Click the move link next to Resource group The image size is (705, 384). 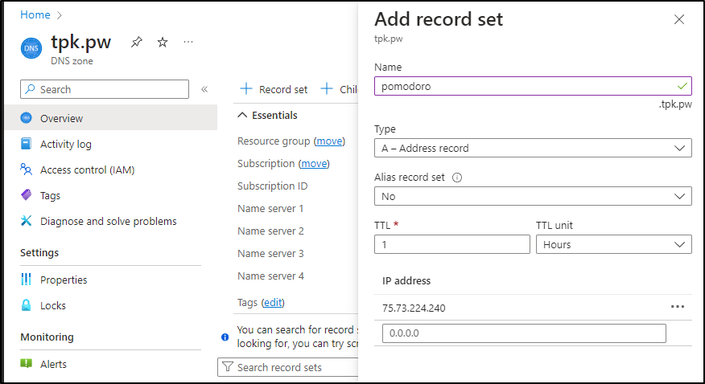point(329,141)
